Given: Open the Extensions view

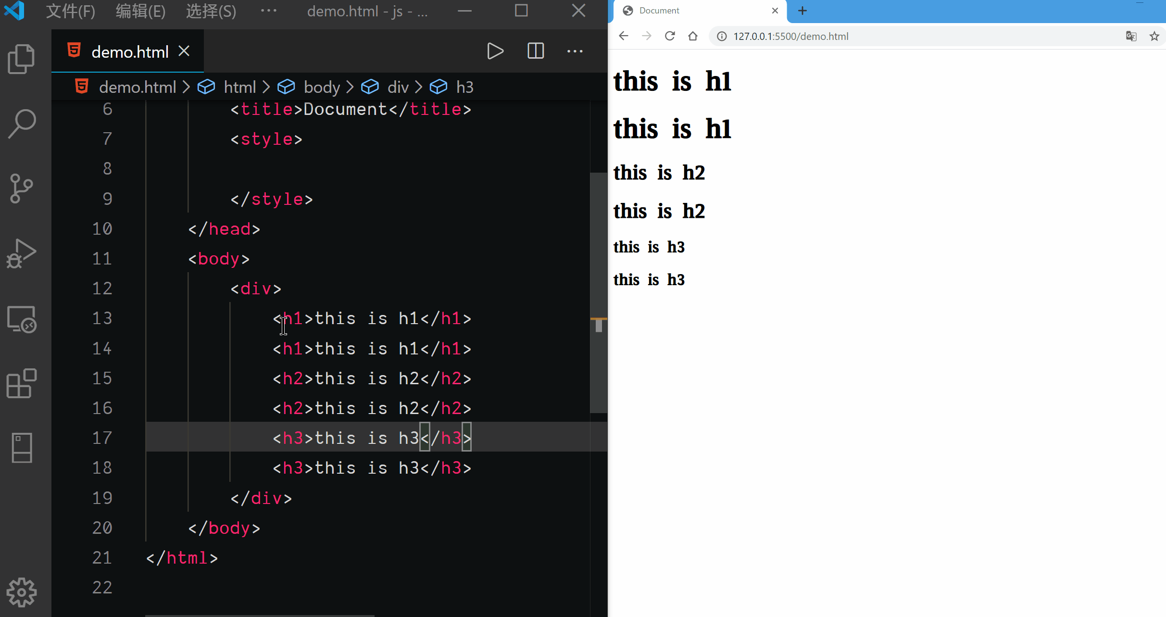Looking at the screenshot, I should pyautogui.click(x=21, y=383).
